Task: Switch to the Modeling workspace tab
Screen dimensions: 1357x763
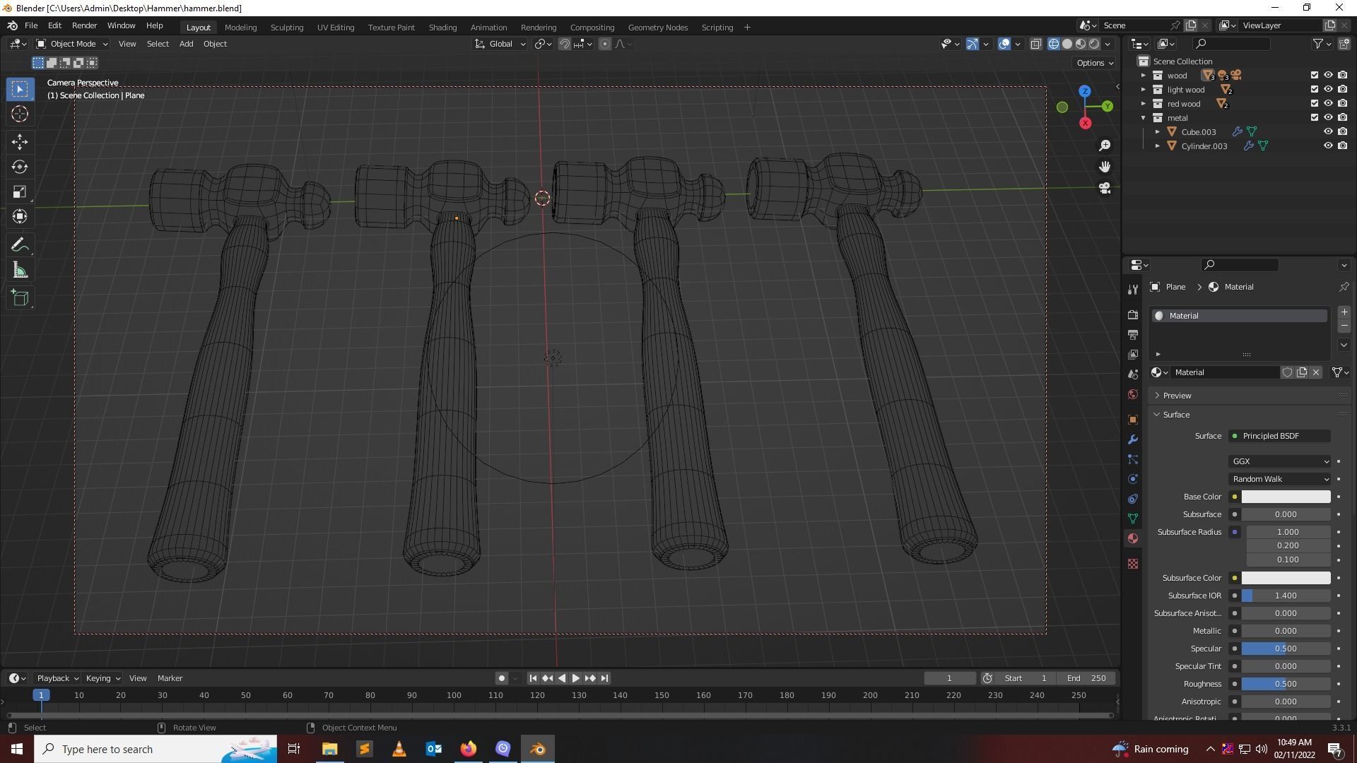Action: pyautogui.click(x=240, y=28)
